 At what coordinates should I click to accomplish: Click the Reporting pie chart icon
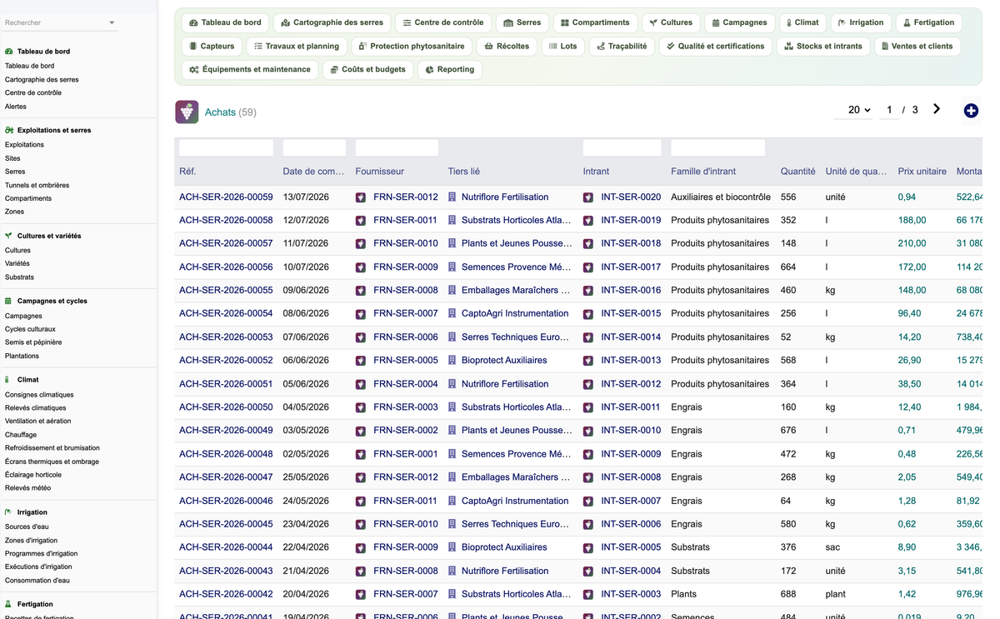click(429, 69)
